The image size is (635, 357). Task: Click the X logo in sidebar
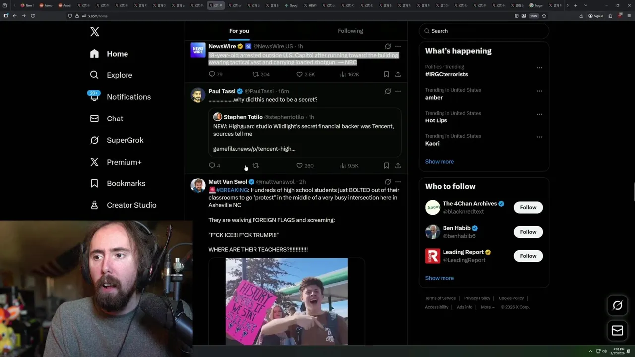pyautogui.click(x=95, y=32)
